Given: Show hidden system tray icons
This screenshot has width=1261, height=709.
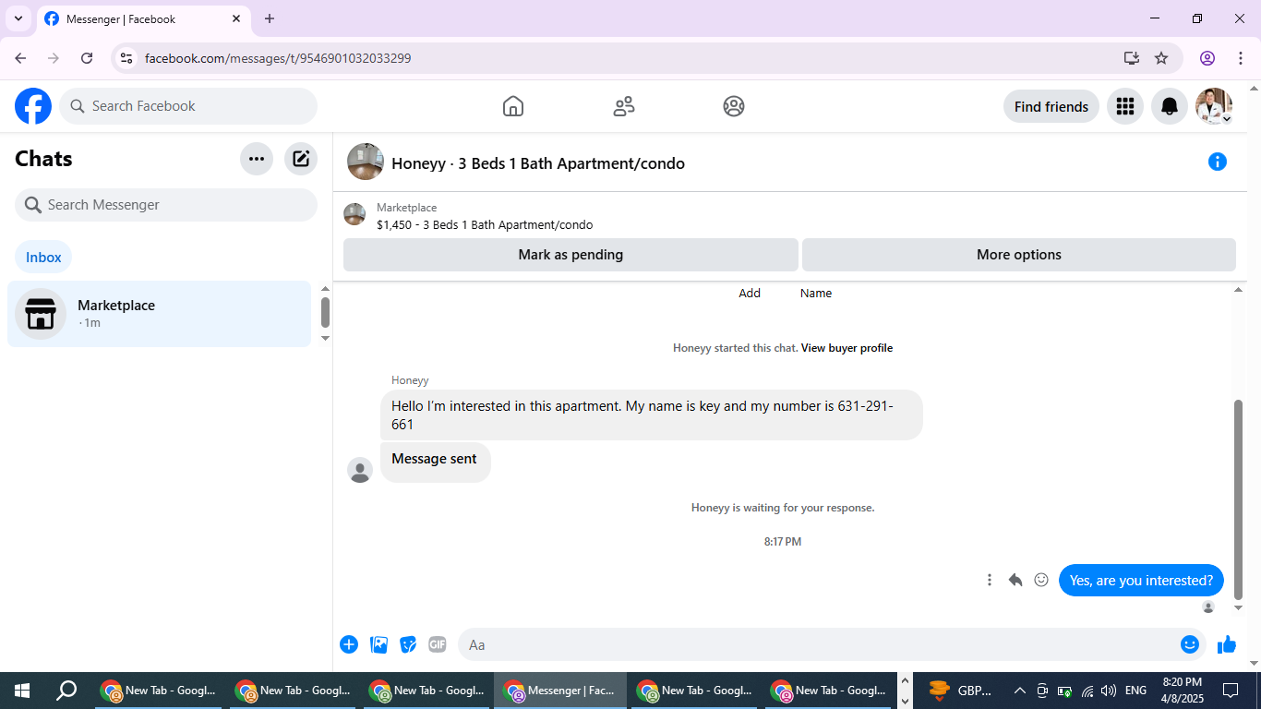Looking at the screenshot, I should point(1019,691).
